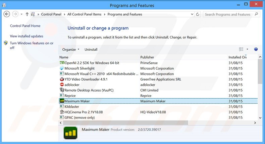Expand the address bar history dropdown
This screenshot has width=265, height=144.
click(192, 14)
